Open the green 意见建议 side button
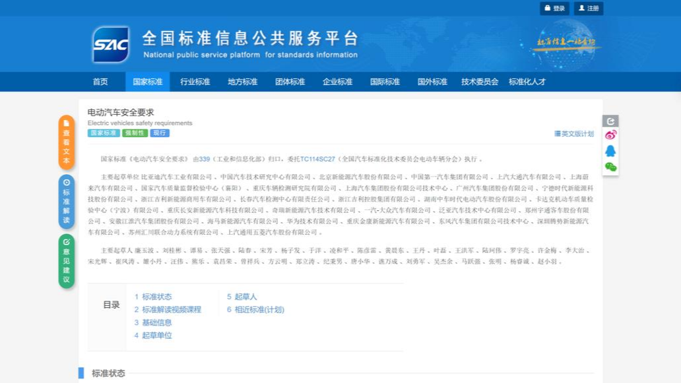This screenshot has height=383, width=681. click(66, 261)
